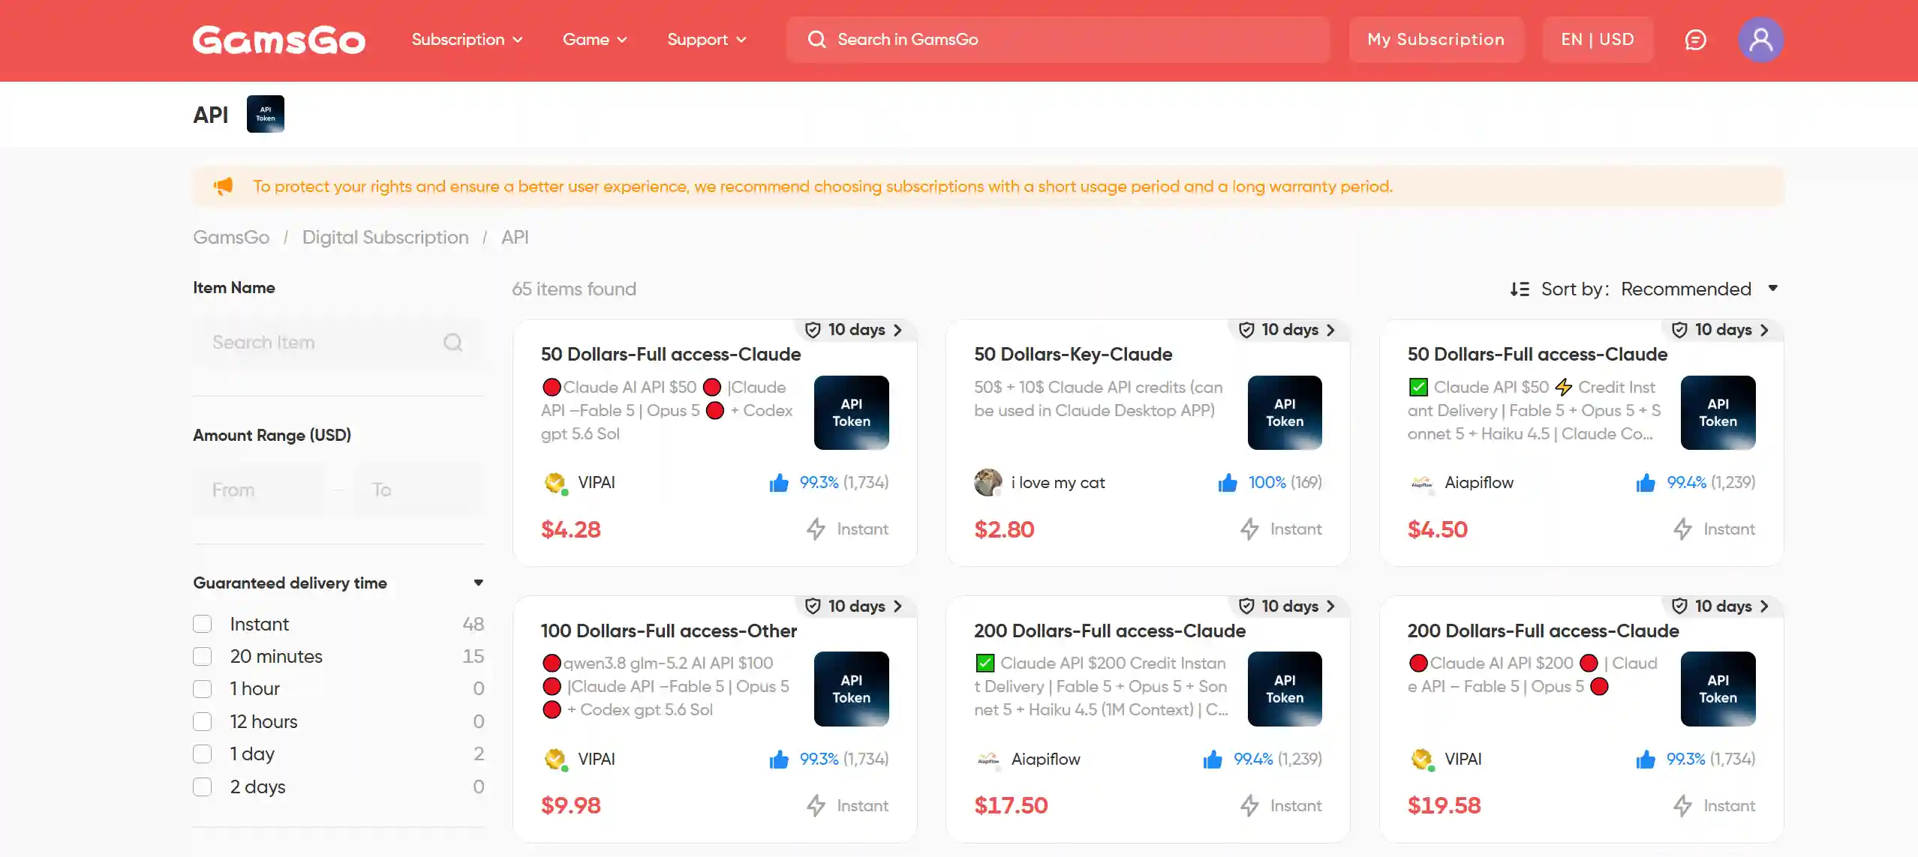Click Aiapiflow seller avatar on $17.50 card
This screenshot has width=1918, height=857.
[x=988, y=760]
